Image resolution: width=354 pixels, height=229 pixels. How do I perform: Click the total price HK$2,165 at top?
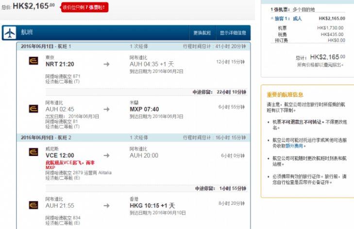click(34, 6)
